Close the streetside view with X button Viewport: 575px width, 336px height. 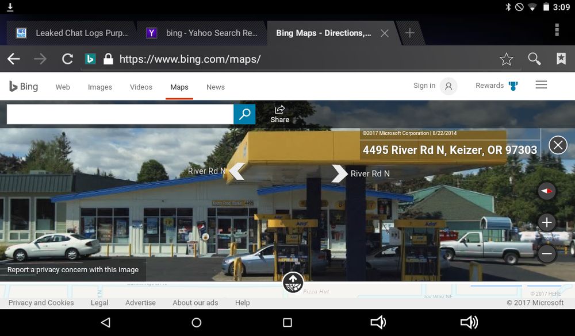click(x=558, y=145)
